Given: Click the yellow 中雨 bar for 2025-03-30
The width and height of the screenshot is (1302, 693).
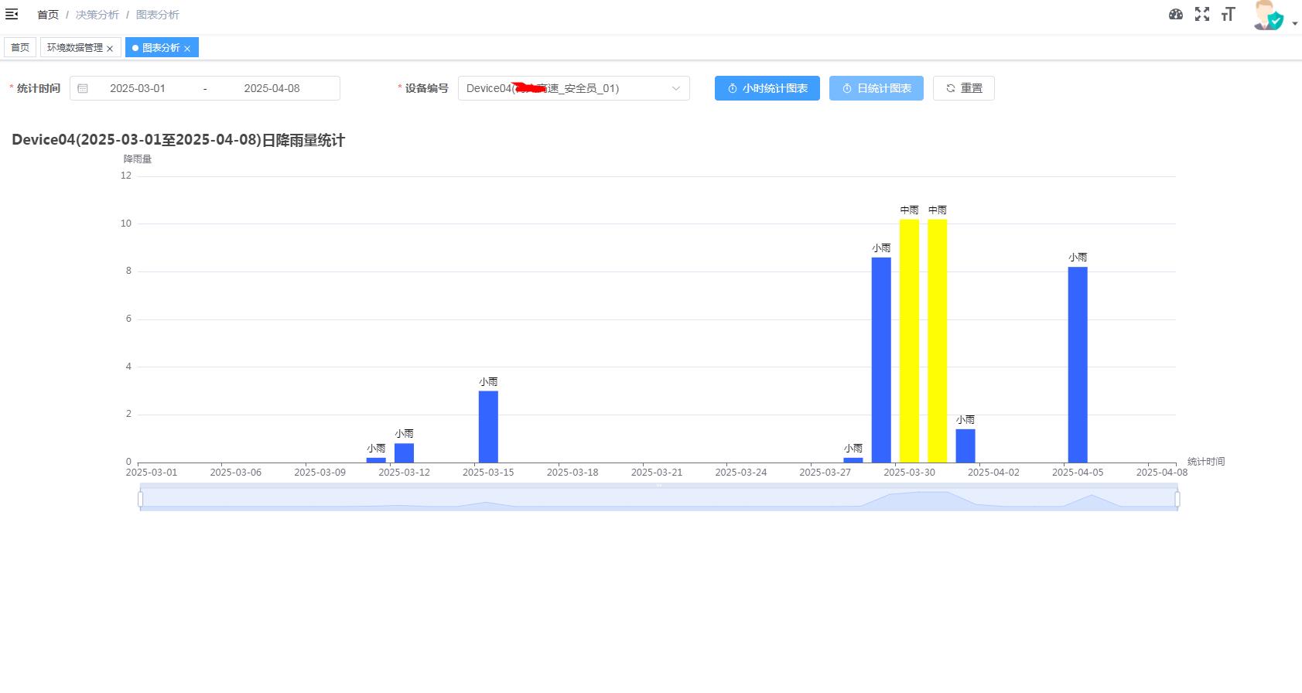Looking at the screenshot, I should coord(909,340).
